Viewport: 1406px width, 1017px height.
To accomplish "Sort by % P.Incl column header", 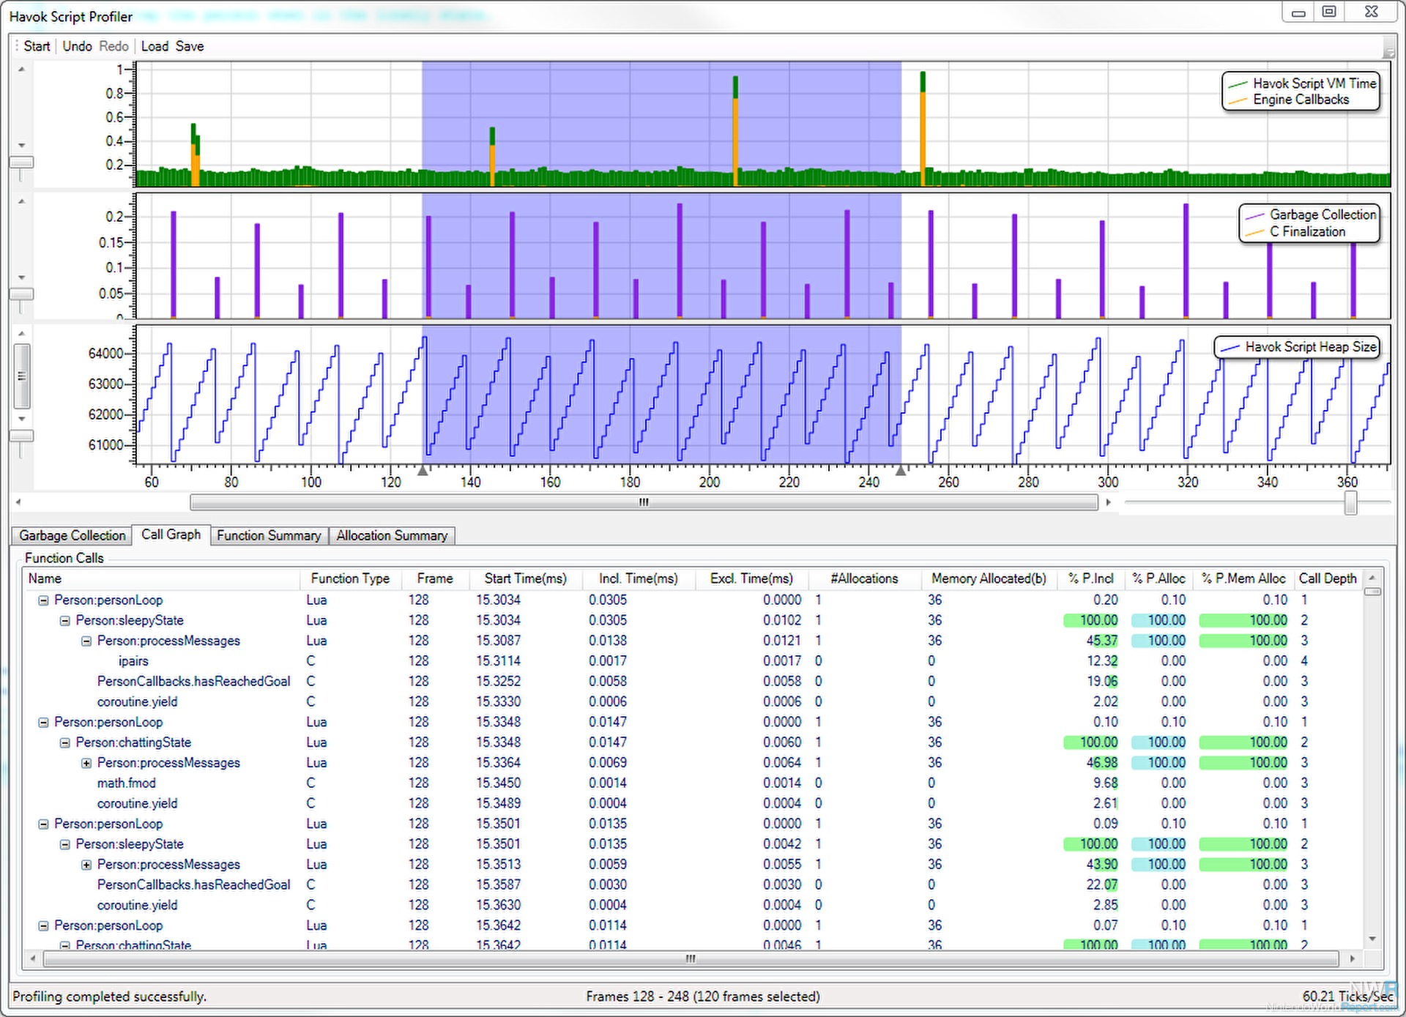I will coord(1090,578).
